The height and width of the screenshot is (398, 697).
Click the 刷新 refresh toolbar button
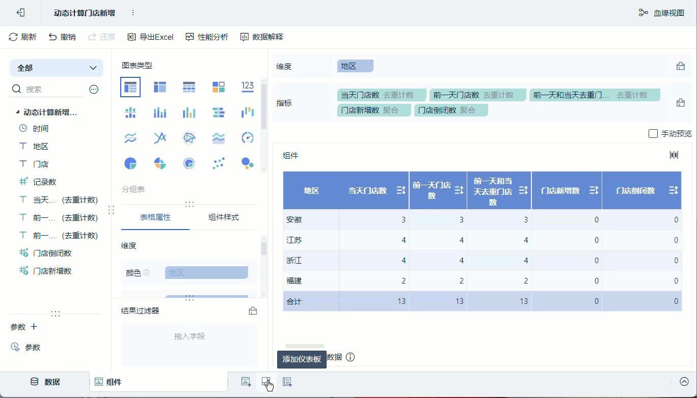(x=23, y=37)
